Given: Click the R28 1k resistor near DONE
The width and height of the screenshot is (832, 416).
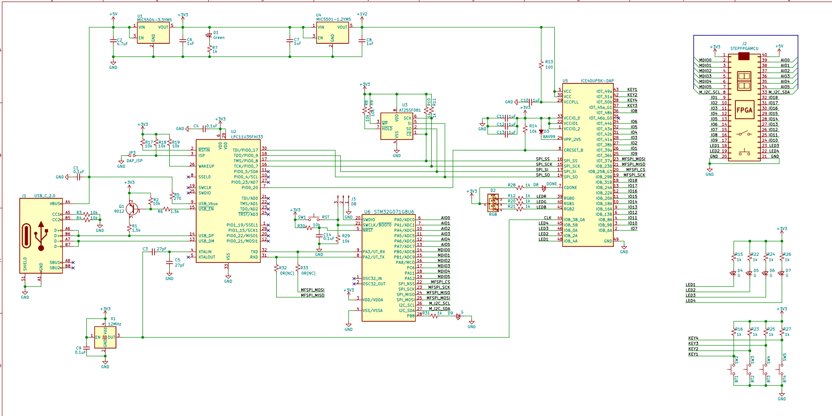Looking at the screenshot, I should (520, 188).
